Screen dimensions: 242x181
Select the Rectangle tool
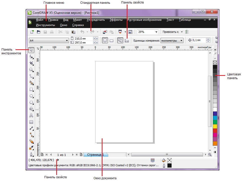(31, 89)
